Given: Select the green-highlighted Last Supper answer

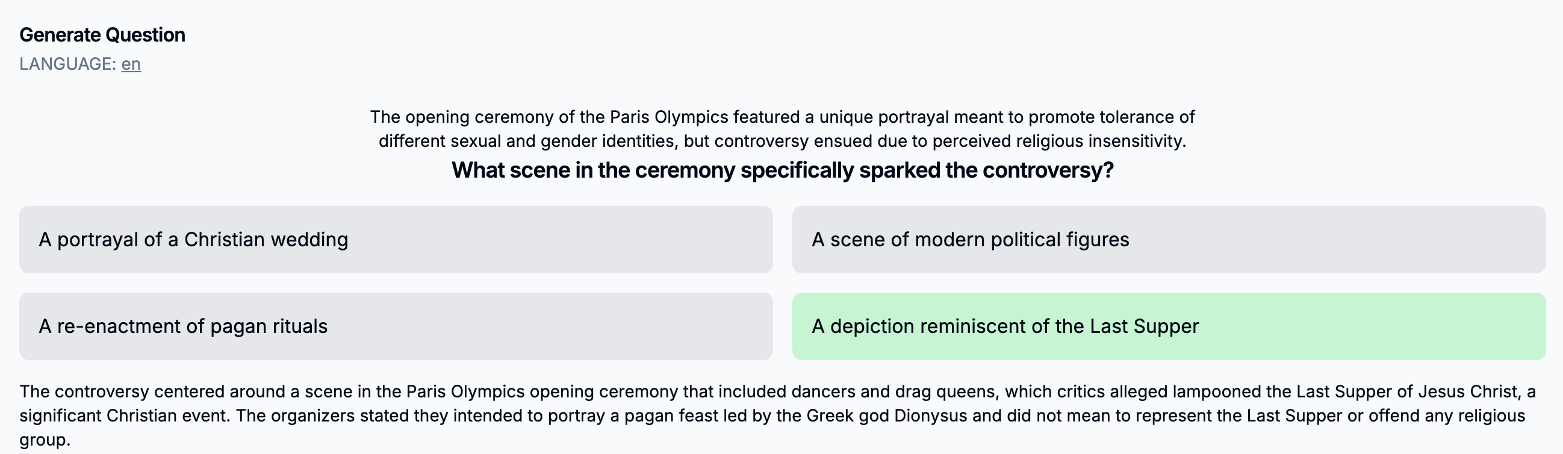Looking at the screenshot, I should click(1169, 326).
